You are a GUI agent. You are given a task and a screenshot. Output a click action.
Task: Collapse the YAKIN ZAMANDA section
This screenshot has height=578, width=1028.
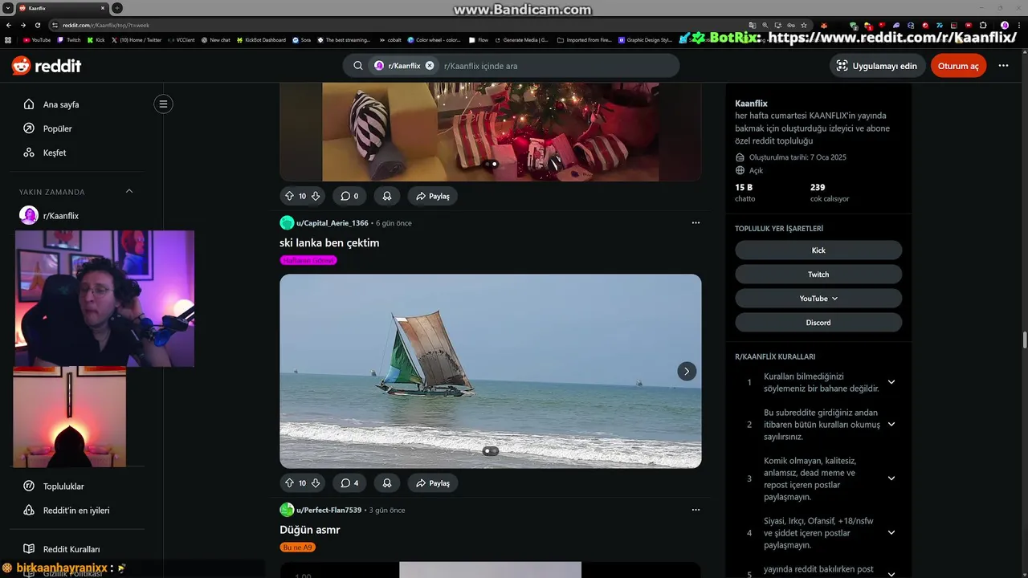click(x=129, y=191)
